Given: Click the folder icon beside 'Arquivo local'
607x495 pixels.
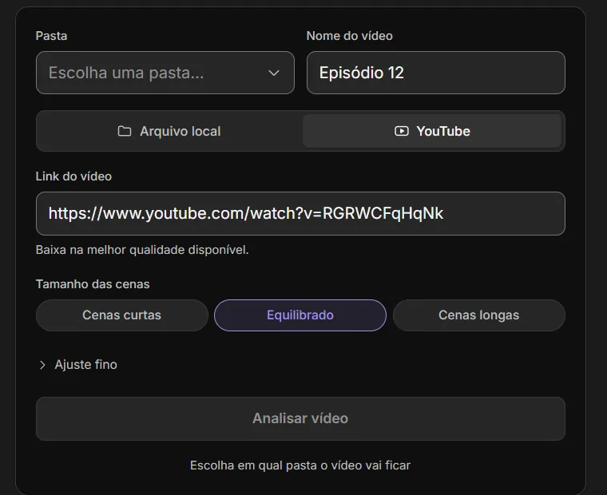Looking at the screenshot, I should (125, 131).
